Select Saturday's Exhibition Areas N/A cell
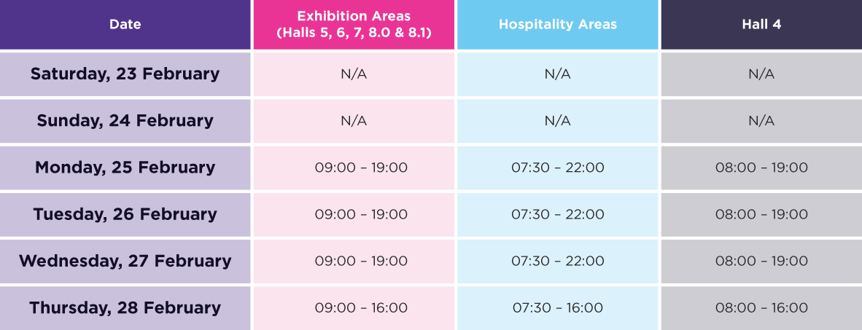The height and width of the screenshot is (330, 862). [354, 74]
